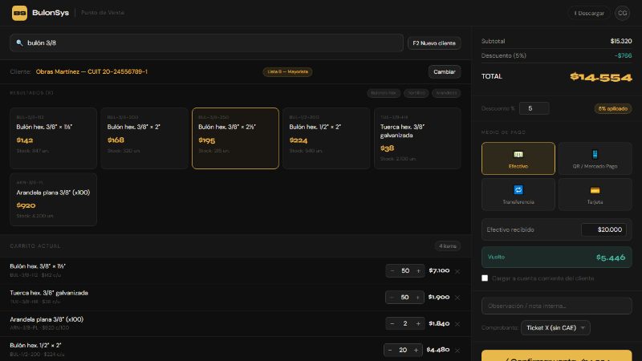
Task: Remove Bulón hex. 1/2" × 2" from cart
Action: click(x=457, y=351)
